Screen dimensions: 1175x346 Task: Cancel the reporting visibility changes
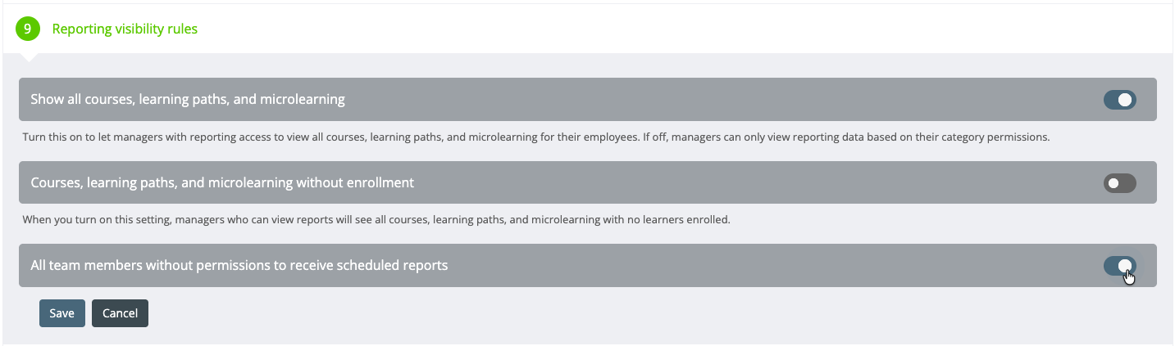click(x=120, y=313)
